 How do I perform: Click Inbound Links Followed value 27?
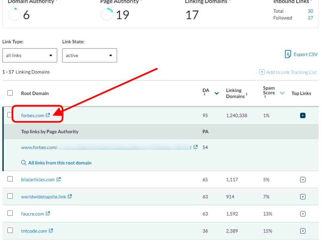click(310, 18)
